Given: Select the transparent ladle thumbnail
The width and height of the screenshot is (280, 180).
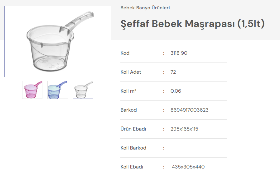Looking at the screenshot, I should pyautogui.click(x=83, y=90).
